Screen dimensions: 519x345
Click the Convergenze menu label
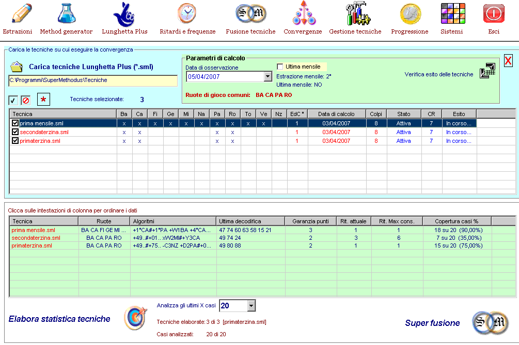click(303, 31)
